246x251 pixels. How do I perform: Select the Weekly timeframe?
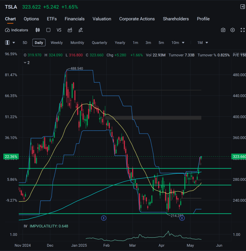point(57,42)
